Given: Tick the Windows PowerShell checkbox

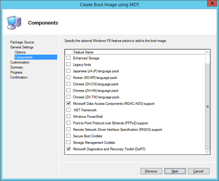Looking at the screenshot, I should tap(69, 116).
